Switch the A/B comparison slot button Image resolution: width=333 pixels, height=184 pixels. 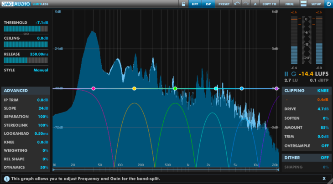coord(255,4)
